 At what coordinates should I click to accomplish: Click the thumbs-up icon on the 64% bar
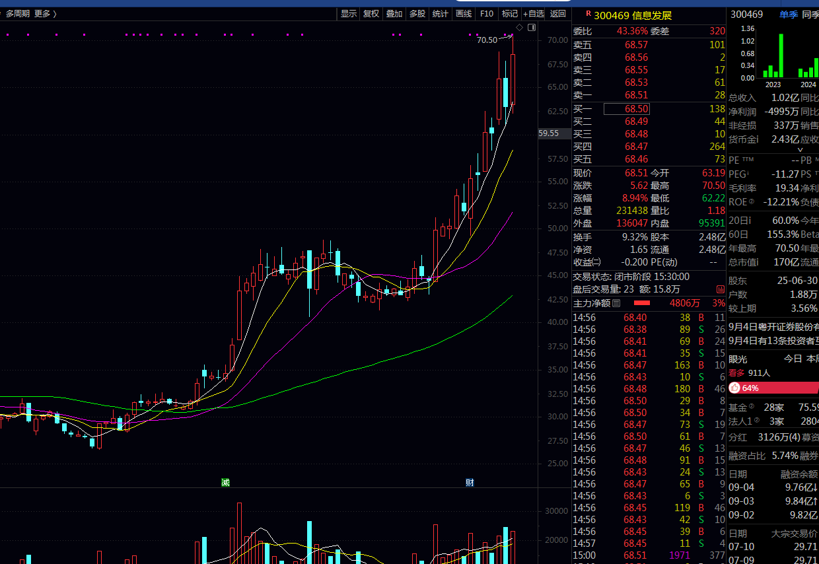point(734,388)
